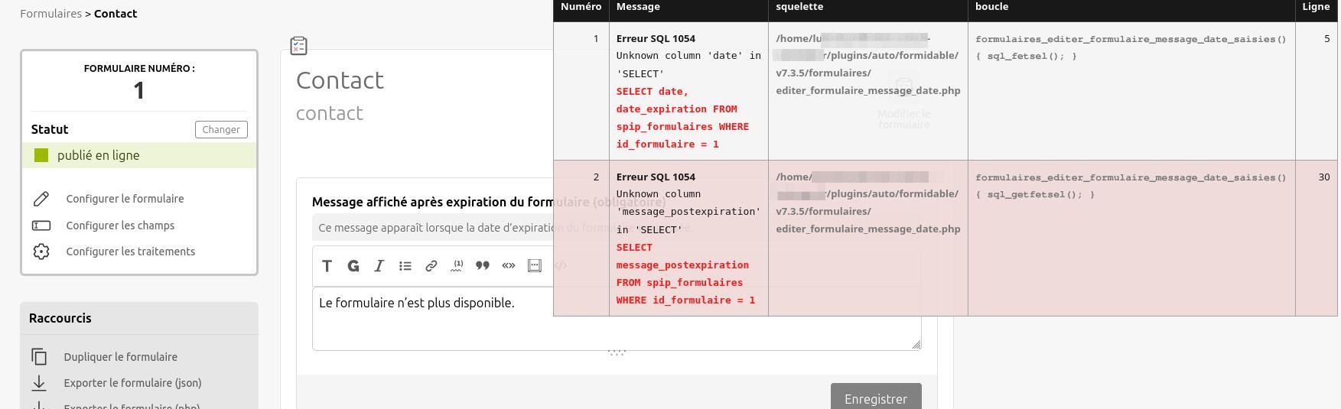Screen dimensions: 1341x409
Task: Click the text frame box toolbar icon
Action: coord(535,266)
